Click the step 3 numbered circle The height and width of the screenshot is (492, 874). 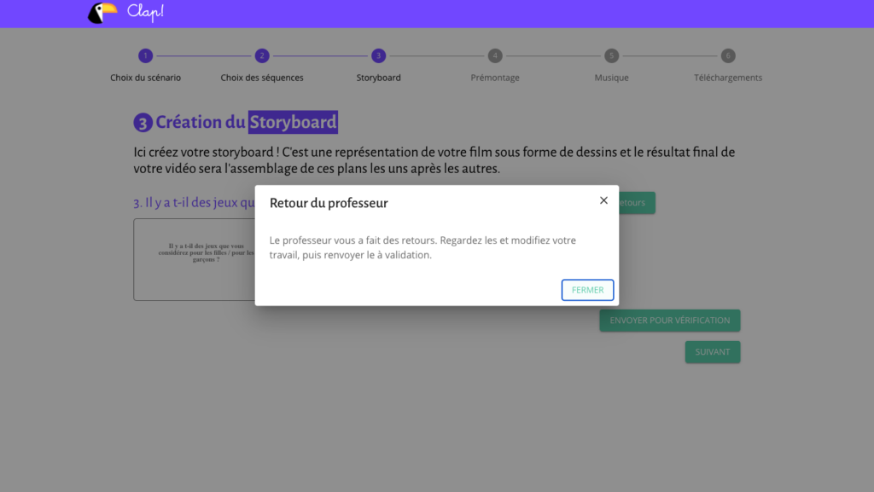click(379, 56)
